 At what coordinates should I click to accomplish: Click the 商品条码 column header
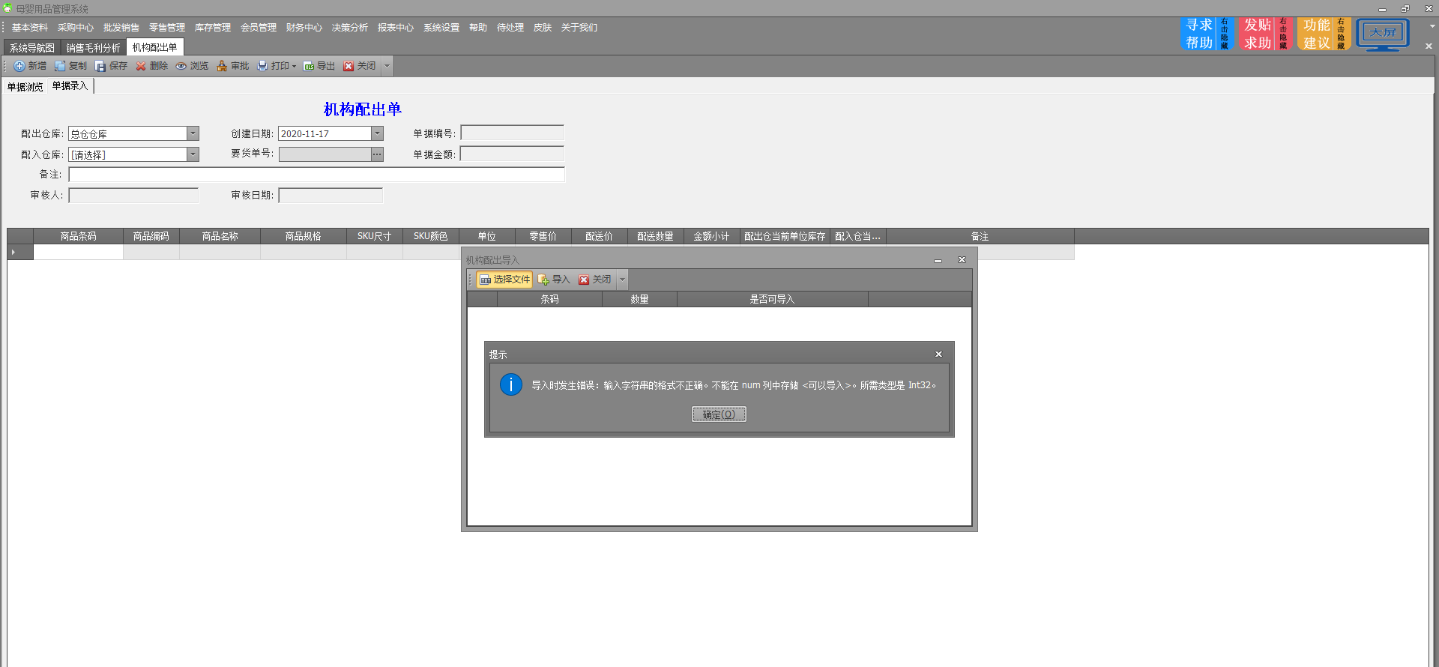(x=78, y=236)
